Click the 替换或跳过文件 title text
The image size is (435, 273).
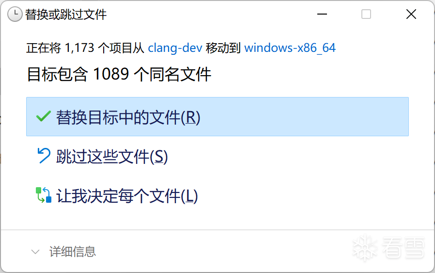pyautogui.click(x=66, y=15)
